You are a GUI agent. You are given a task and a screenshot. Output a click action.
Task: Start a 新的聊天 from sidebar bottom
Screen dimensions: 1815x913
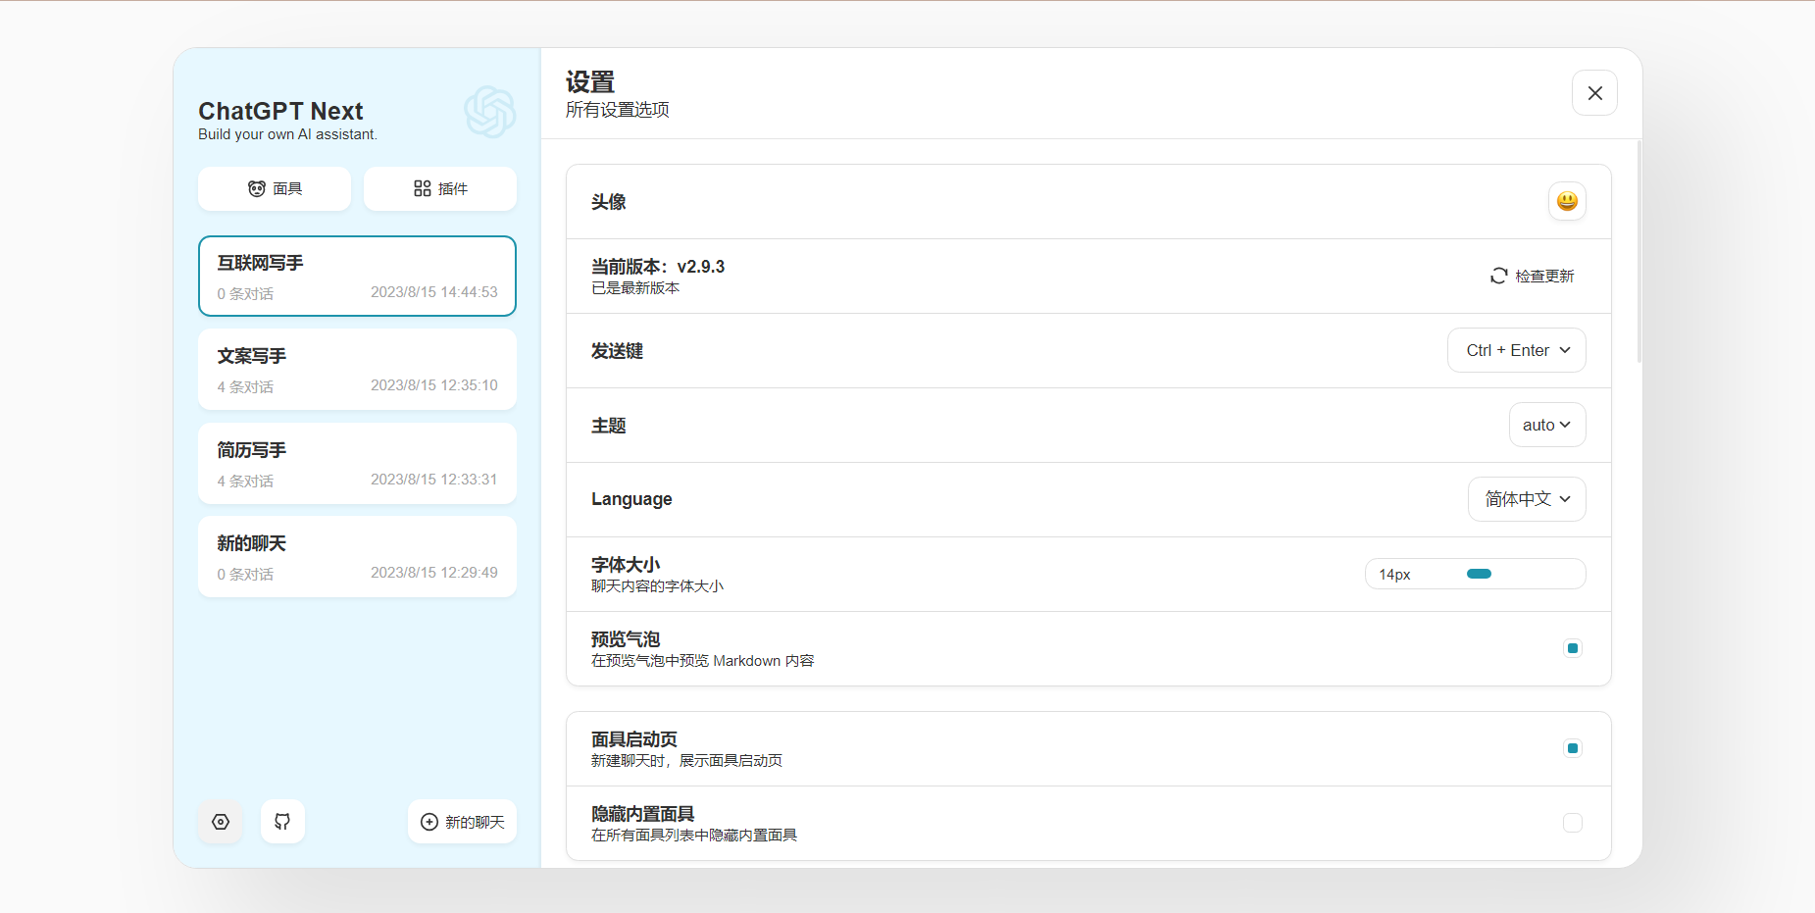(x=462, y=822)
